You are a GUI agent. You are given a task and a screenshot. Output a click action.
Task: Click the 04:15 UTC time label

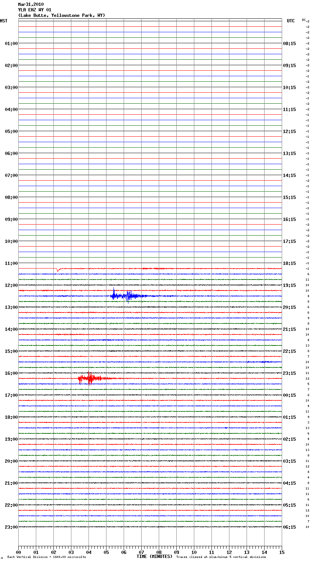pos(289,483)
